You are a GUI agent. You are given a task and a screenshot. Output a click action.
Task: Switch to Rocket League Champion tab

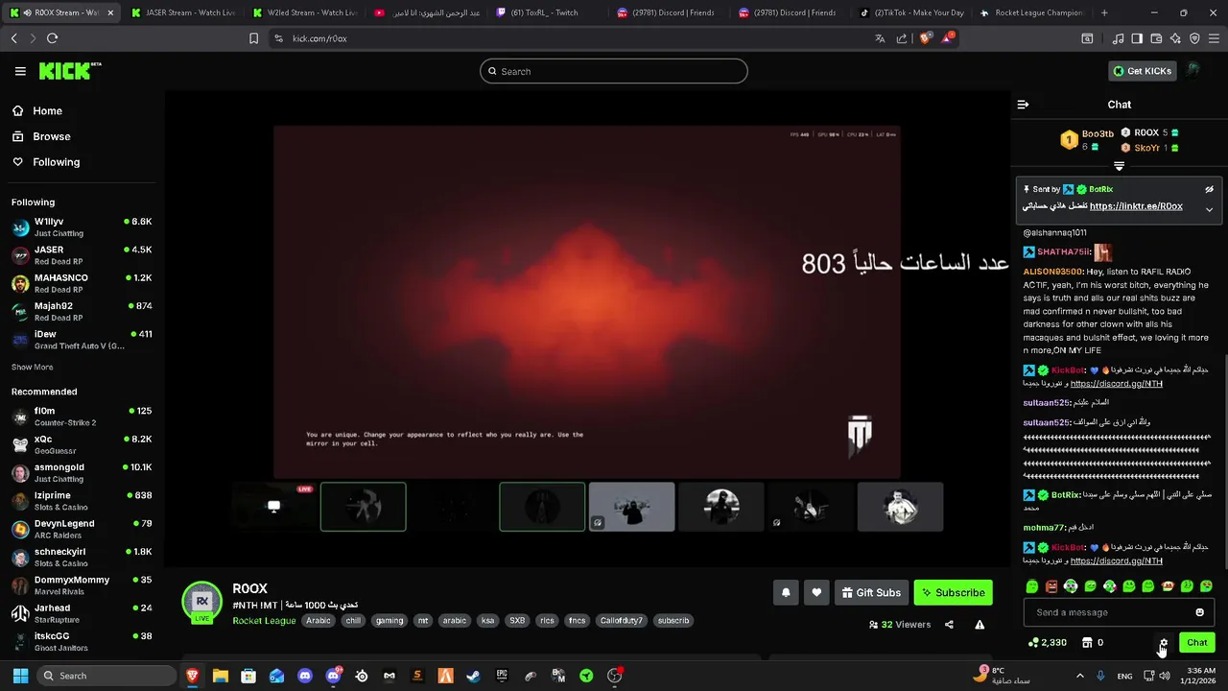point(1034,12)
